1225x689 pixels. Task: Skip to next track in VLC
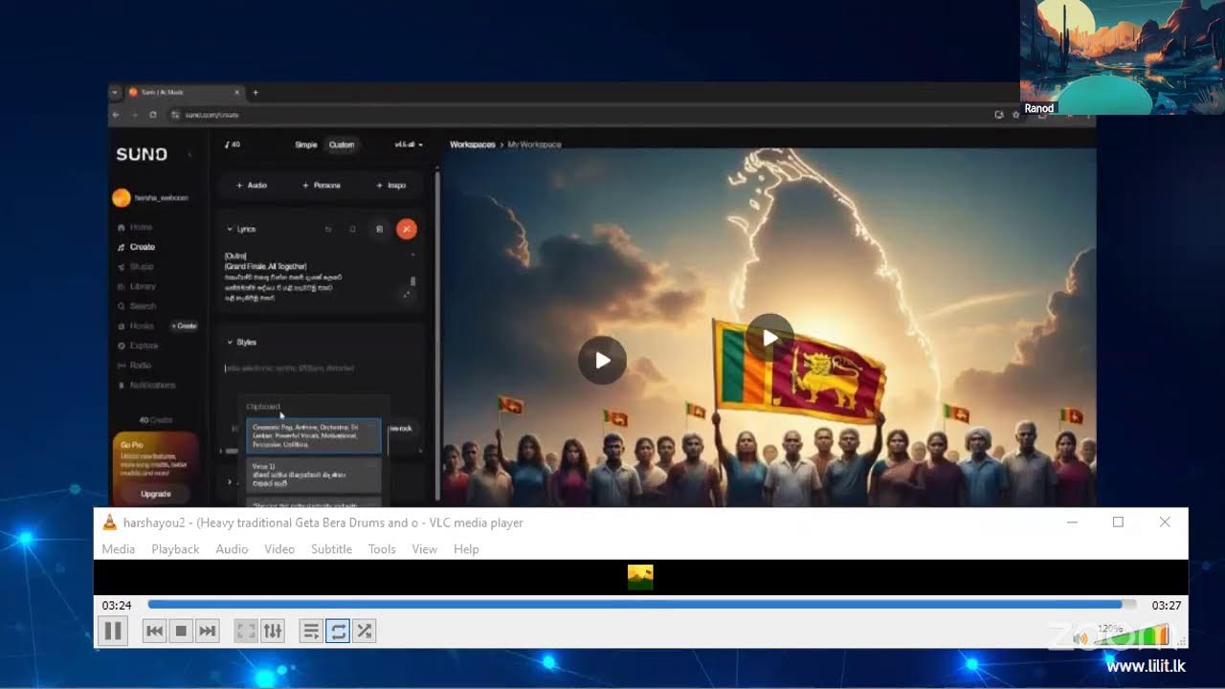(x=207, y=631)
